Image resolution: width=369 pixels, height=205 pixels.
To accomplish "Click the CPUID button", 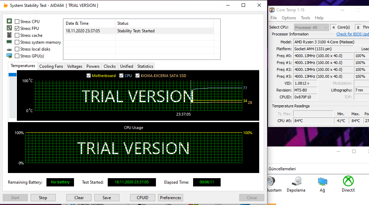I will point(143,198).
